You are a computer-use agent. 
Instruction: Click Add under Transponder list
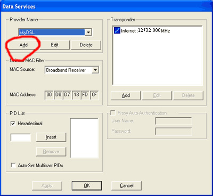pos(126,95)
